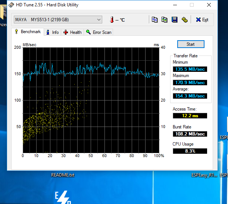228x204 pixels.
Task: Click the copy screenshot to clipboard icon
Action: coord(164,20)
